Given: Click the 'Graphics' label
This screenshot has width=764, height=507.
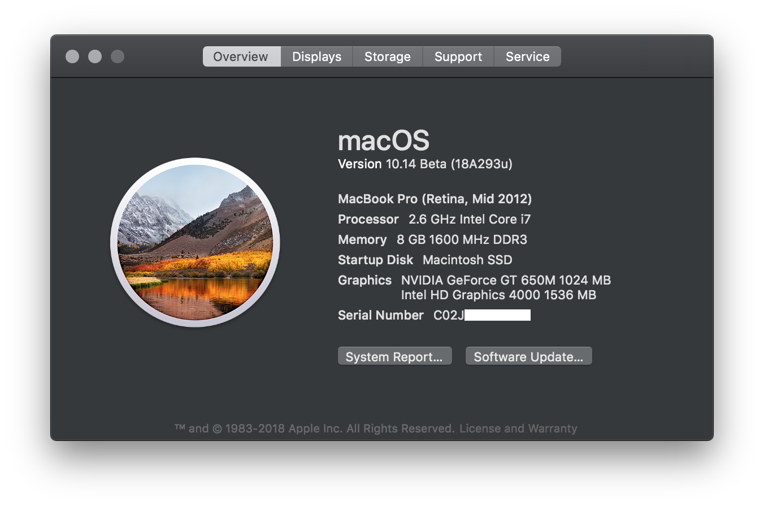Looking at the screenshot, I should [364, 280].
